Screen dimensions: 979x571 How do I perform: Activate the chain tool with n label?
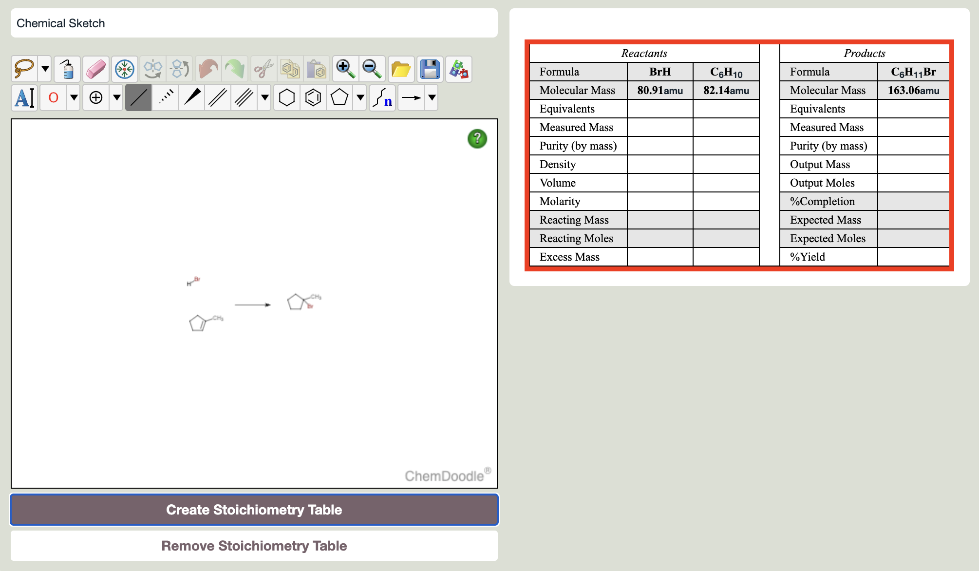click(x=382, y=99)
